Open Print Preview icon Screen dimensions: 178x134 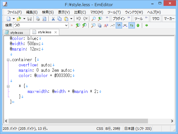point(44,19)
